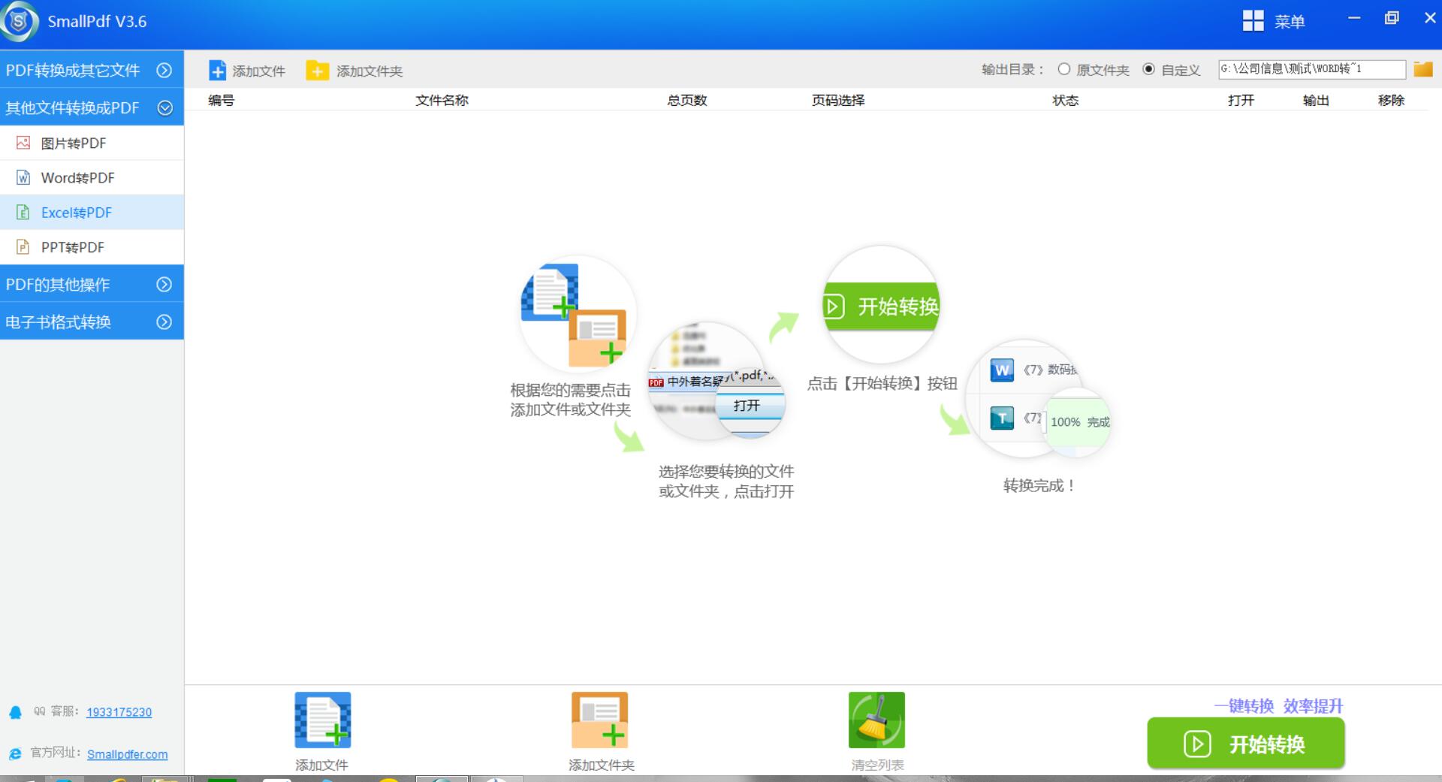Click the yellow add folder toolbar icon
Viewport: 1442px width, 782px height.
[x=317, y=71]
